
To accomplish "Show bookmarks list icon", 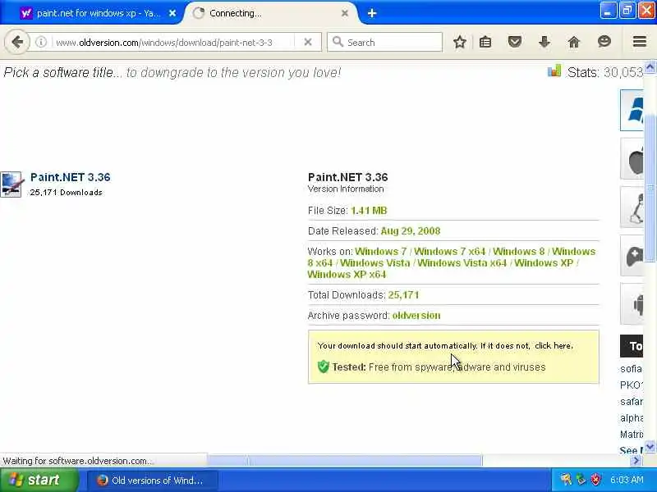I will pyautogui.click(x=485, y=42).
